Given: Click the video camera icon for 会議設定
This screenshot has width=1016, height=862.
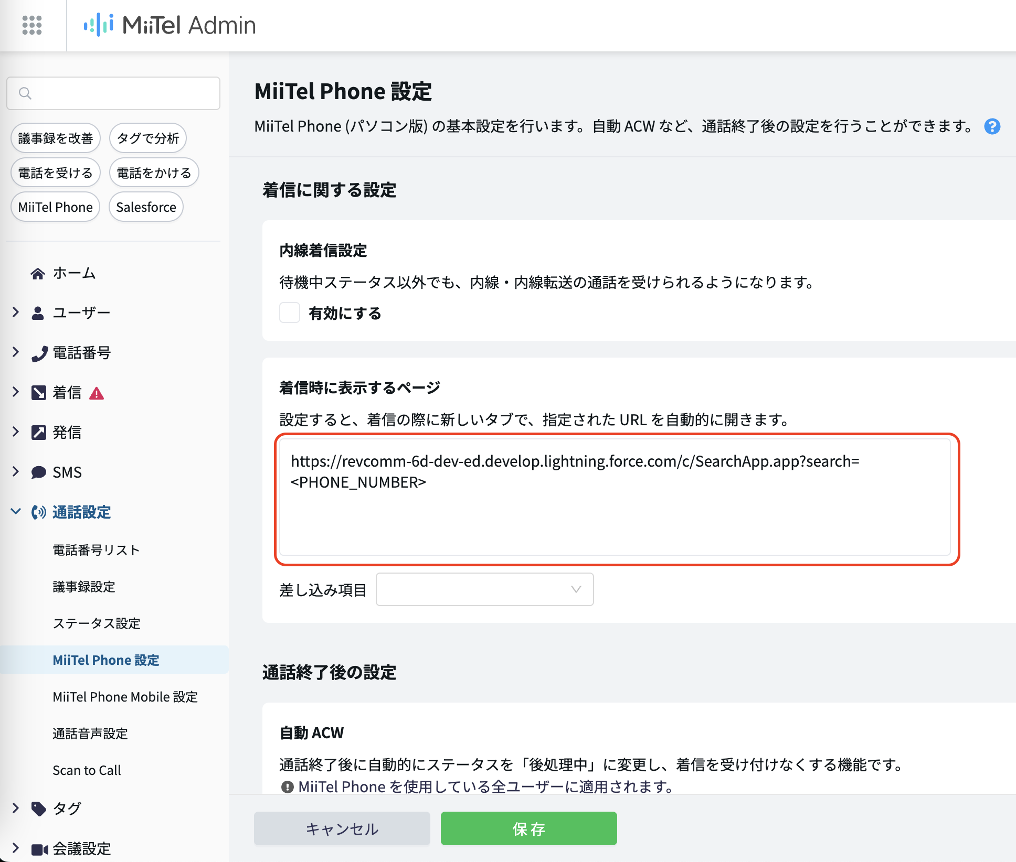Looking at the screenshot, I should tap(39, 849).
